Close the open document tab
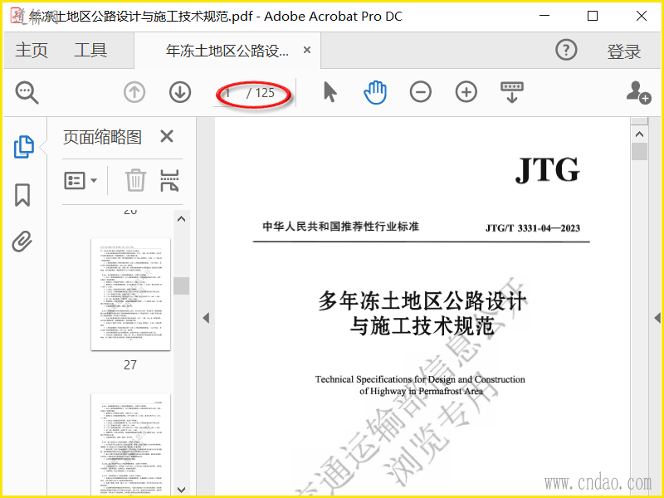The width and height of the screenshot is (664, 498). pyautogui.click(x=307, y=51)
